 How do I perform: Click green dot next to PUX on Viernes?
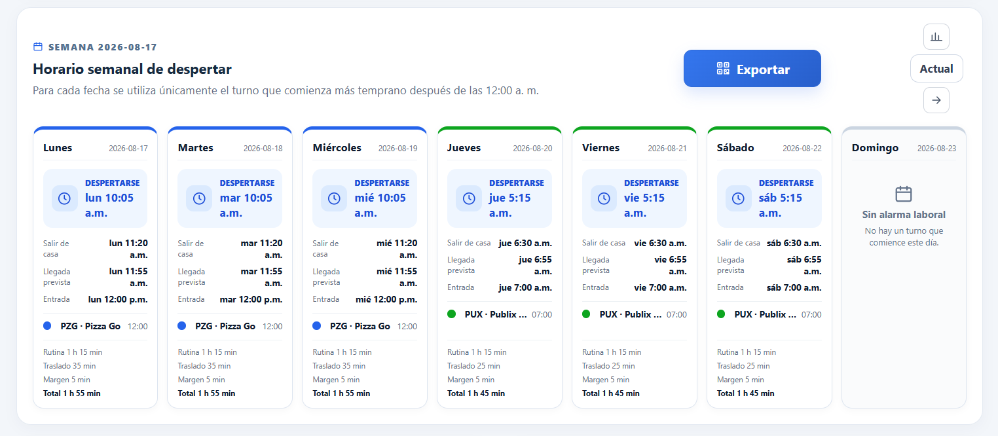[x=586, y=314]
